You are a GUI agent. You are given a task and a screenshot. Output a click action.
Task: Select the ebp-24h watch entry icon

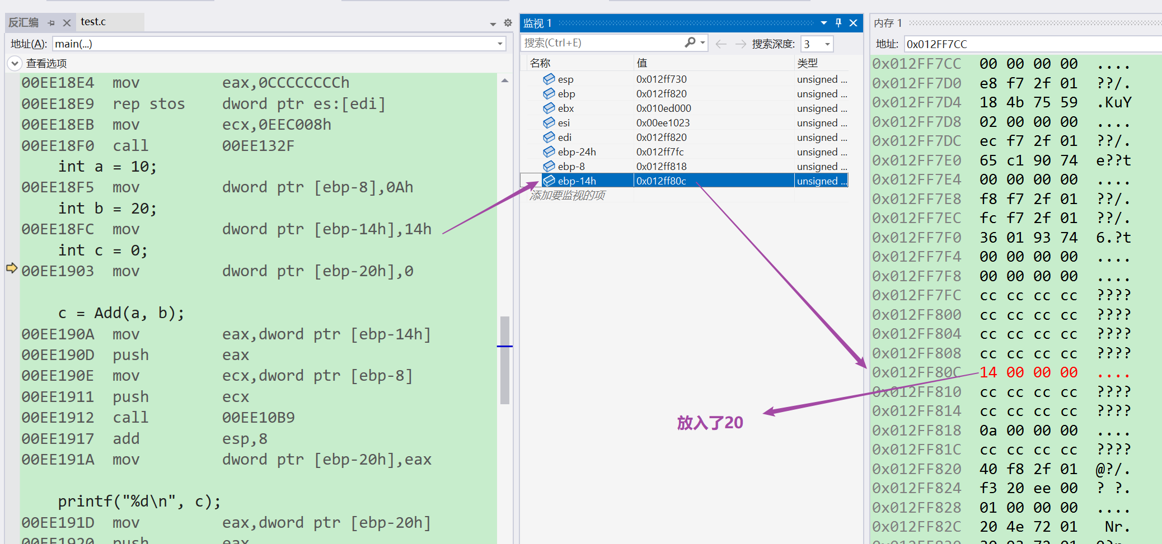[549, 152]
